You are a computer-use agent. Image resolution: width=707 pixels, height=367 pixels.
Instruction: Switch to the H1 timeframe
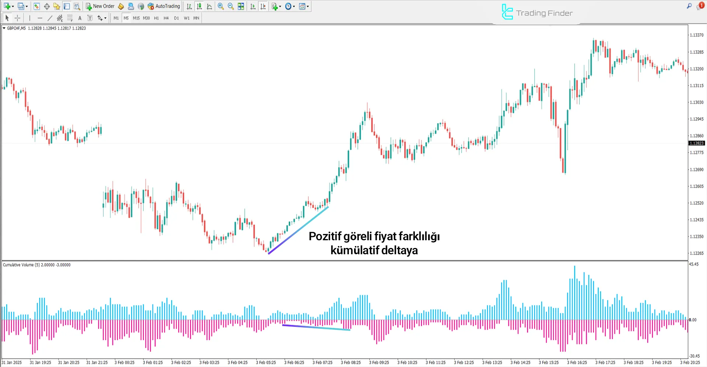(x=156, y=18)
